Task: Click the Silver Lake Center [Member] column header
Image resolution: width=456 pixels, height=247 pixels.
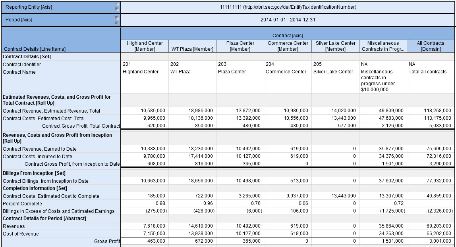Action: click(x=335, y=46)
